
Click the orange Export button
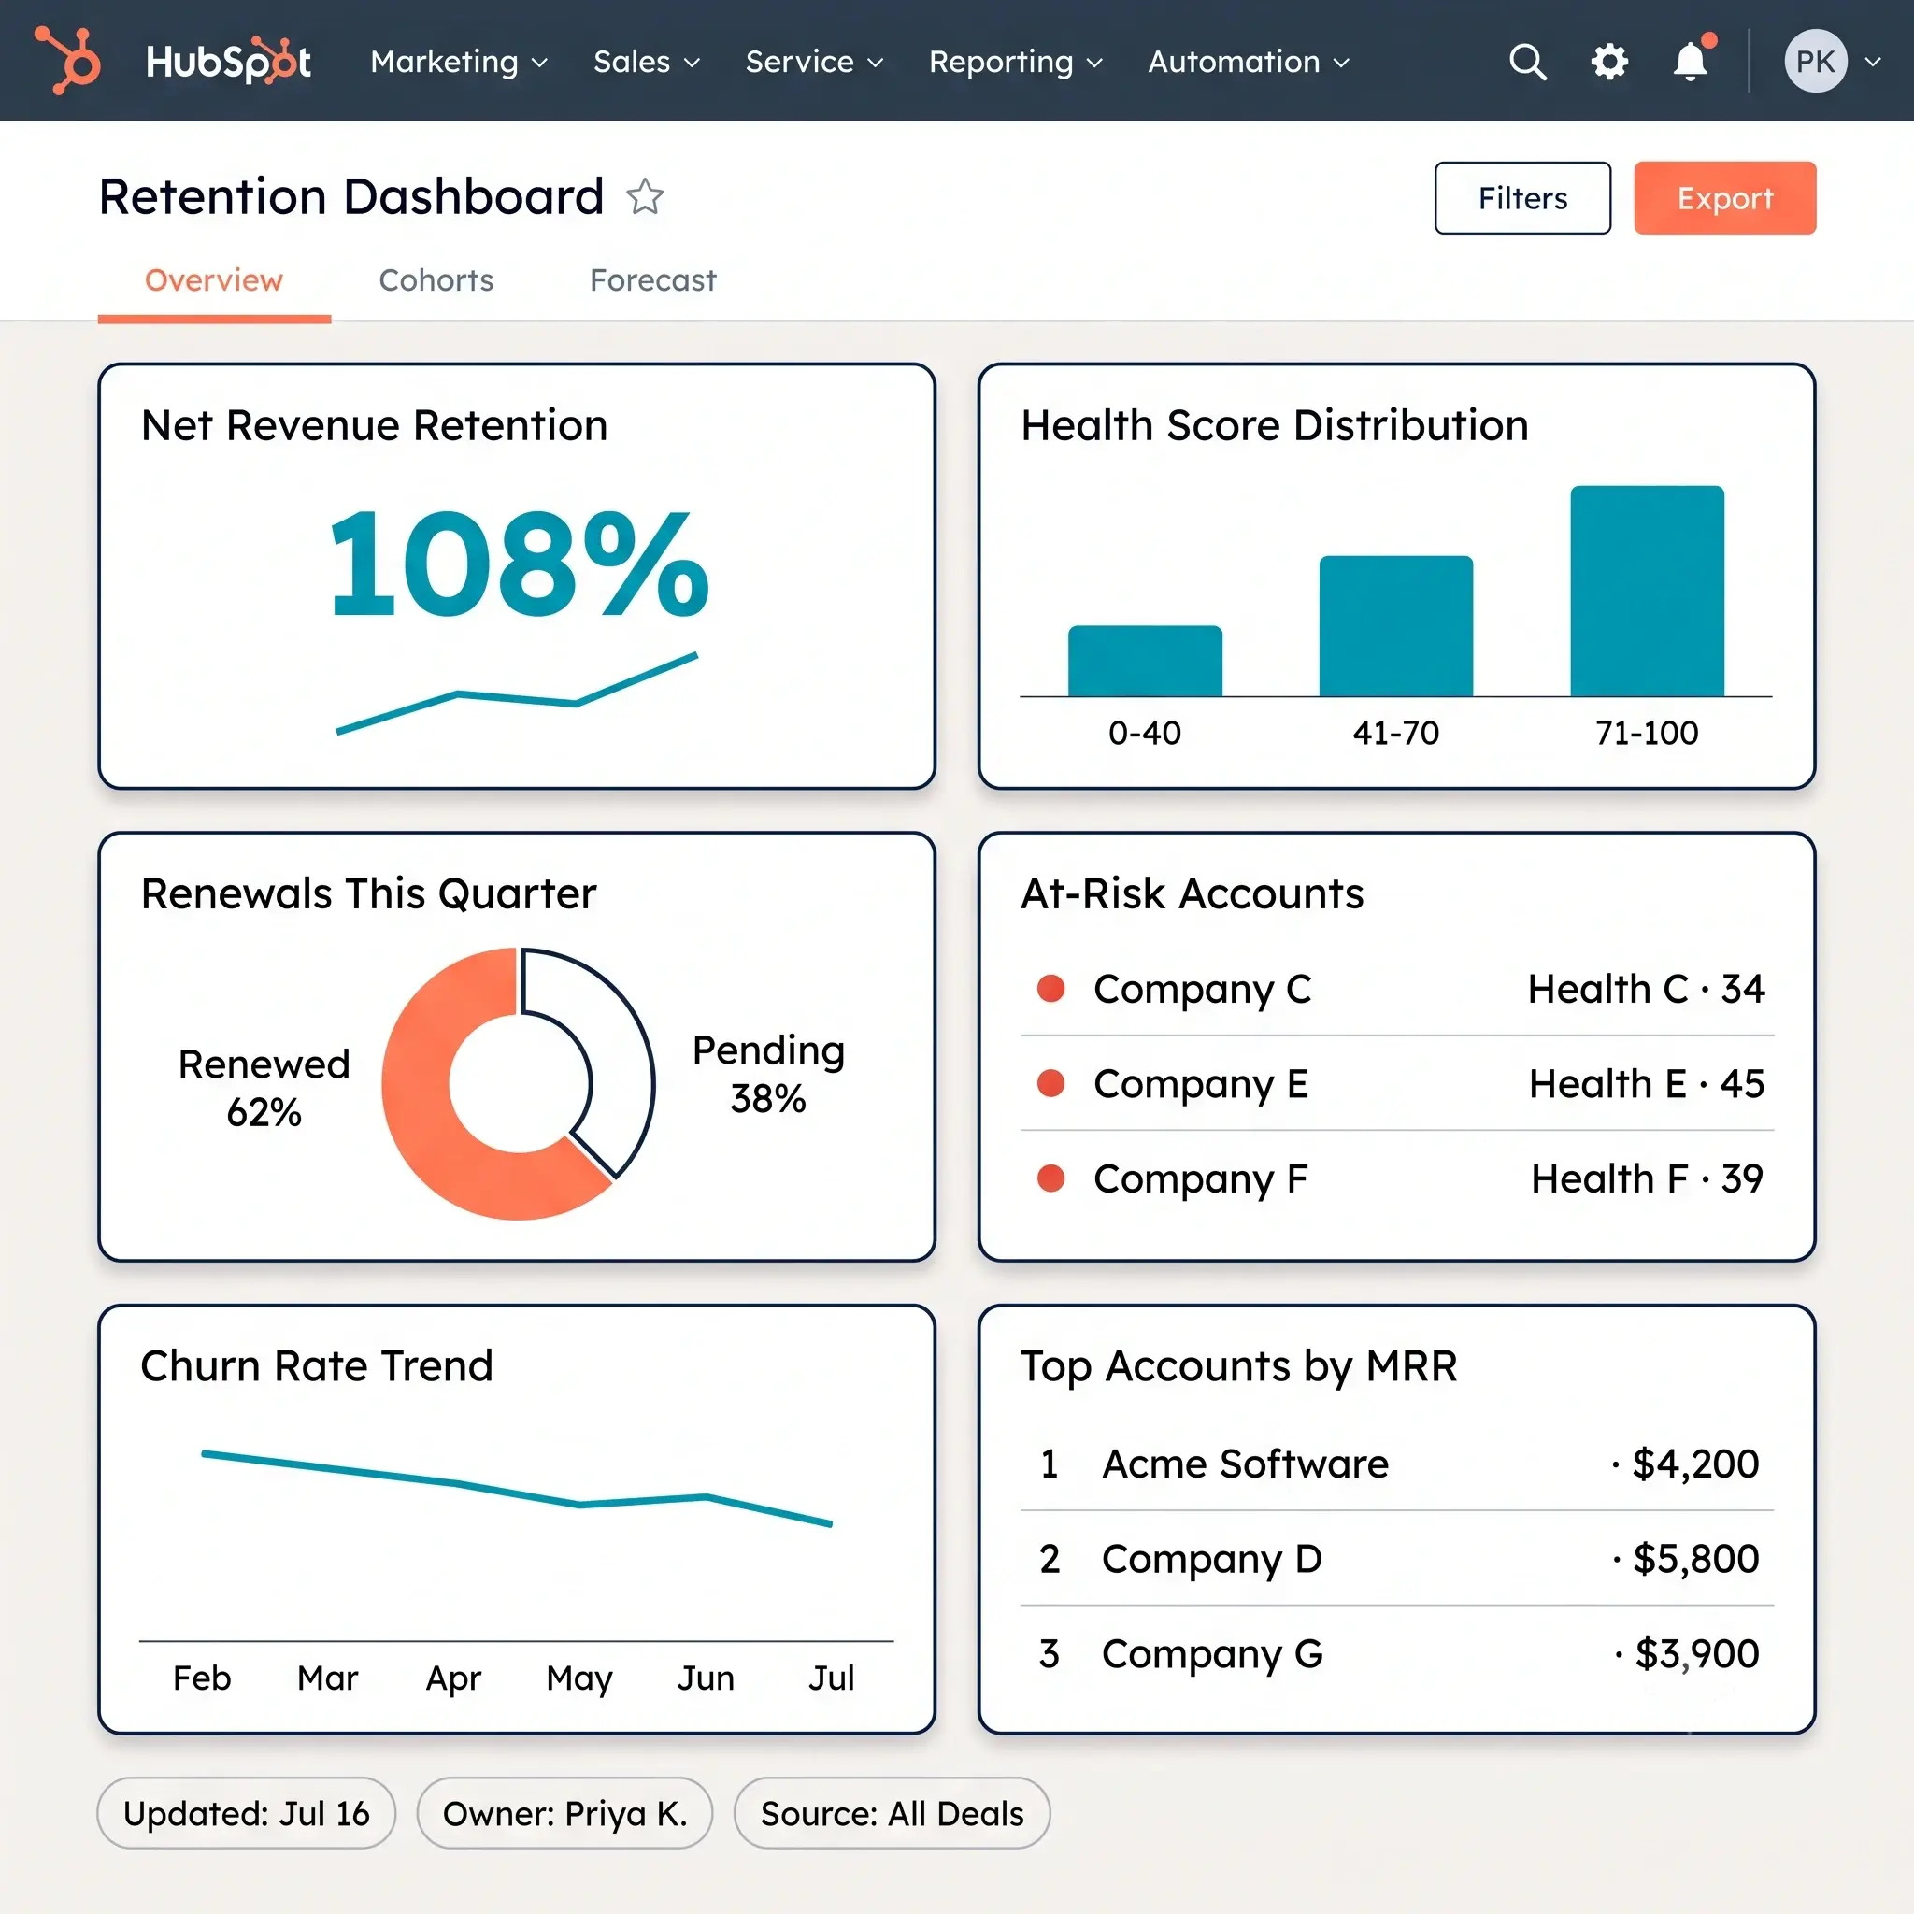coord(1725,198)
